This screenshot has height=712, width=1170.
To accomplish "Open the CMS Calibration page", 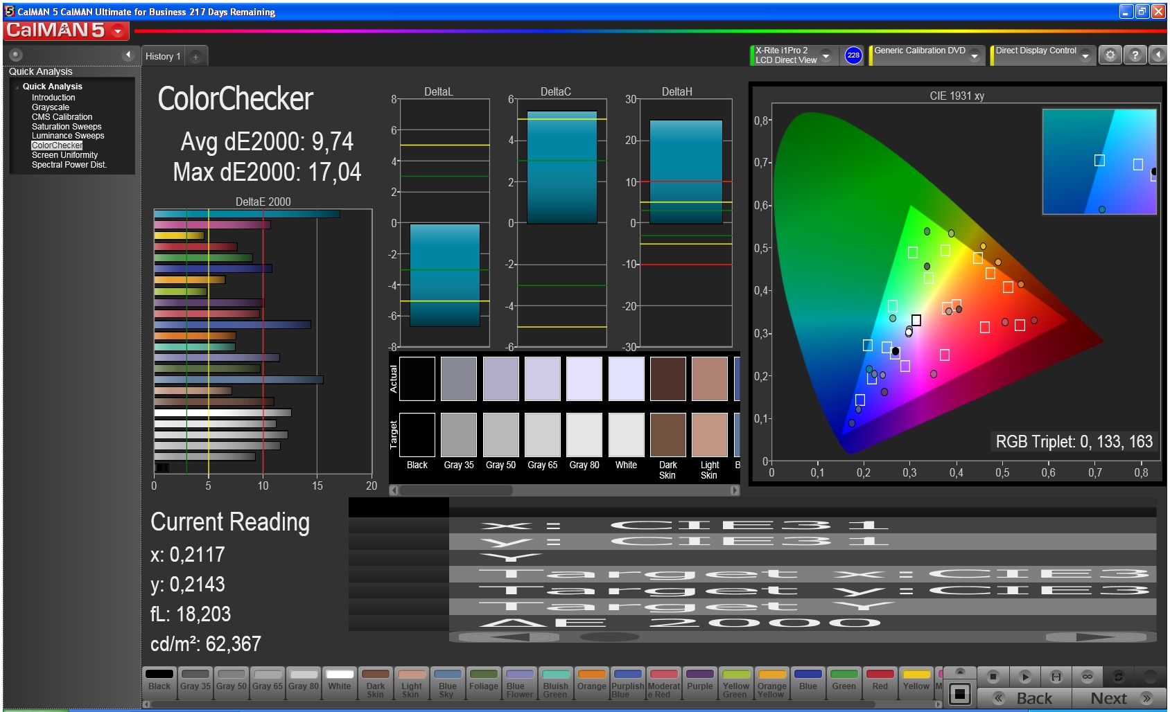I will coord(62,117).
